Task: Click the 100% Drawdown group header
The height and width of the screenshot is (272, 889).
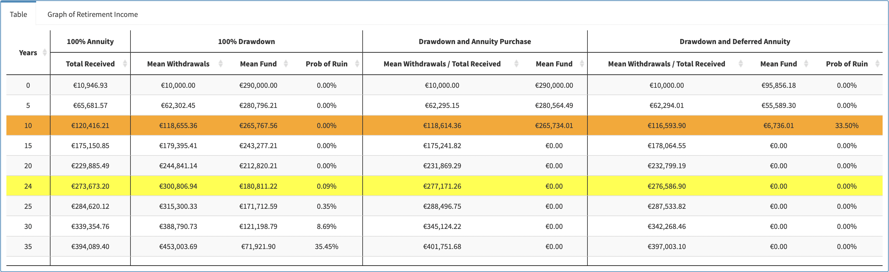Action: [247, 42]
